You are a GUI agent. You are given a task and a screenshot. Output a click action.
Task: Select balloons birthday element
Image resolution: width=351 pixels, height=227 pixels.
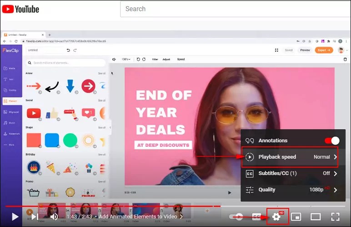point(89,168)
